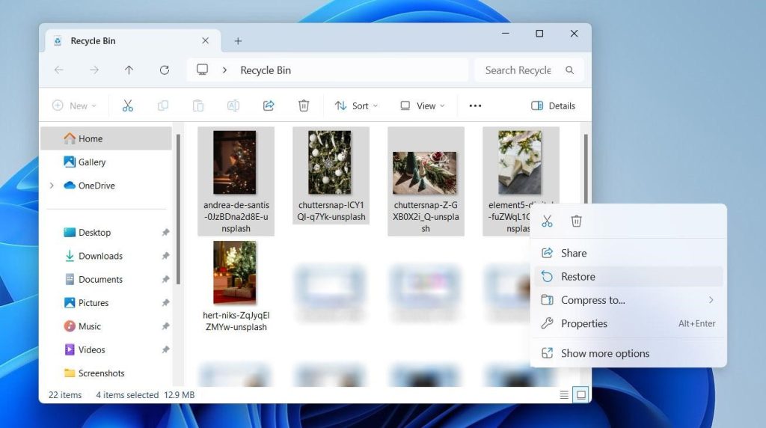The image size is (766, 428).
Task: Expand the Compress to submenu arrow
Action: pyautogui.click(x=711, y=300)
